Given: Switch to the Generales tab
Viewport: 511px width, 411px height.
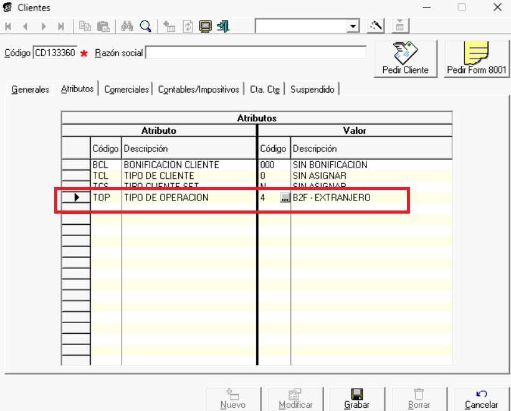Looking at the screenshot, I should click(30, 90).
